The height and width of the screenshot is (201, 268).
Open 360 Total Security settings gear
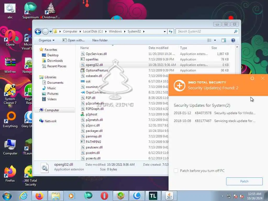coord(252,78)
